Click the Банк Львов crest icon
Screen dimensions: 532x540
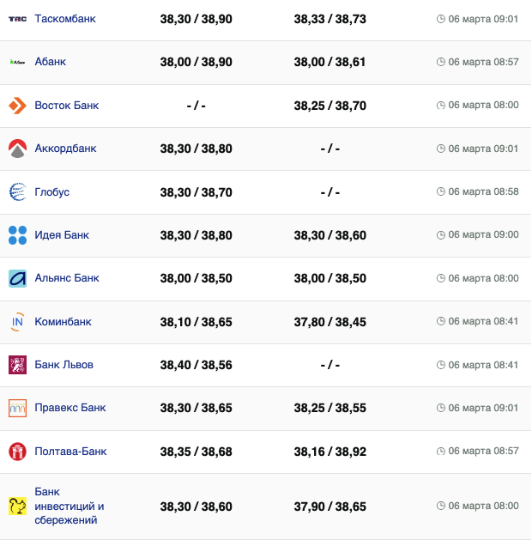(17, 365)
